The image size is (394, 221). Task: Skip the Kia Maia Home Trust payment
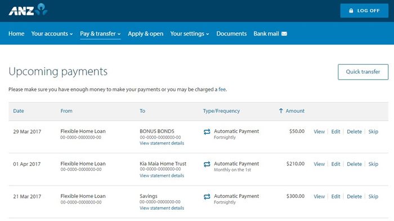click(x=373, y=164)
